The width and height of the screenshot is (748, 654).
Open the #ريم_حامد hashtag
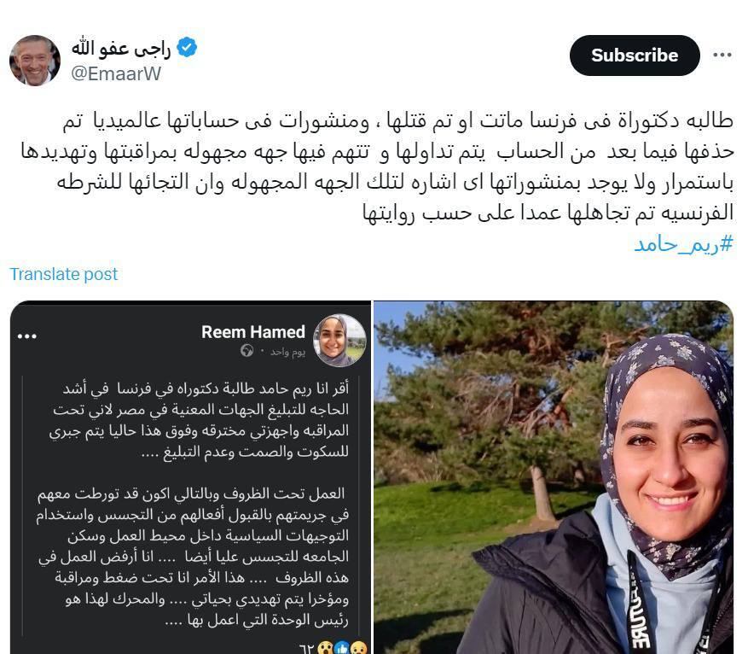(683, 244)
